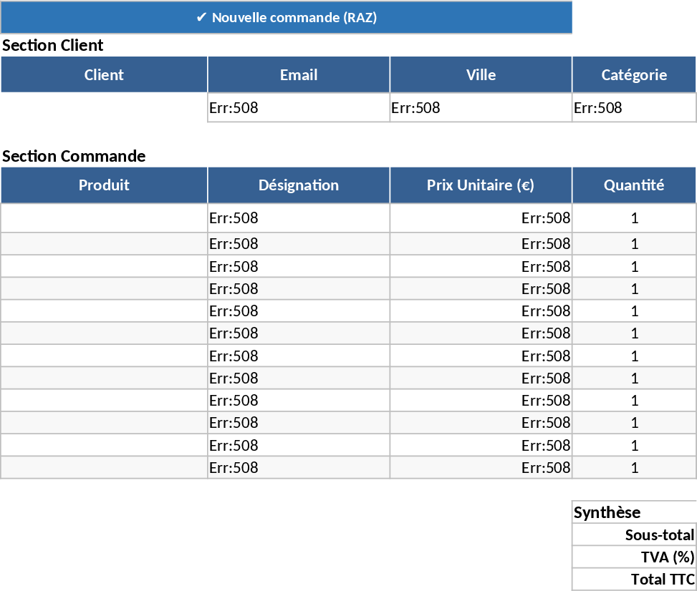Select the last Quantité cell in the table
Viewport: 697px width, 591px height.
coord(633,467)
